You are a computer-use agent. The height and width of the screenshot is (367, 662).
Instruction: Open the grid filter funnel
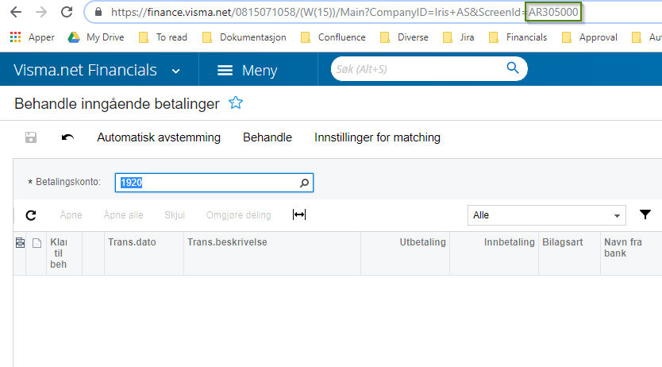645,214
